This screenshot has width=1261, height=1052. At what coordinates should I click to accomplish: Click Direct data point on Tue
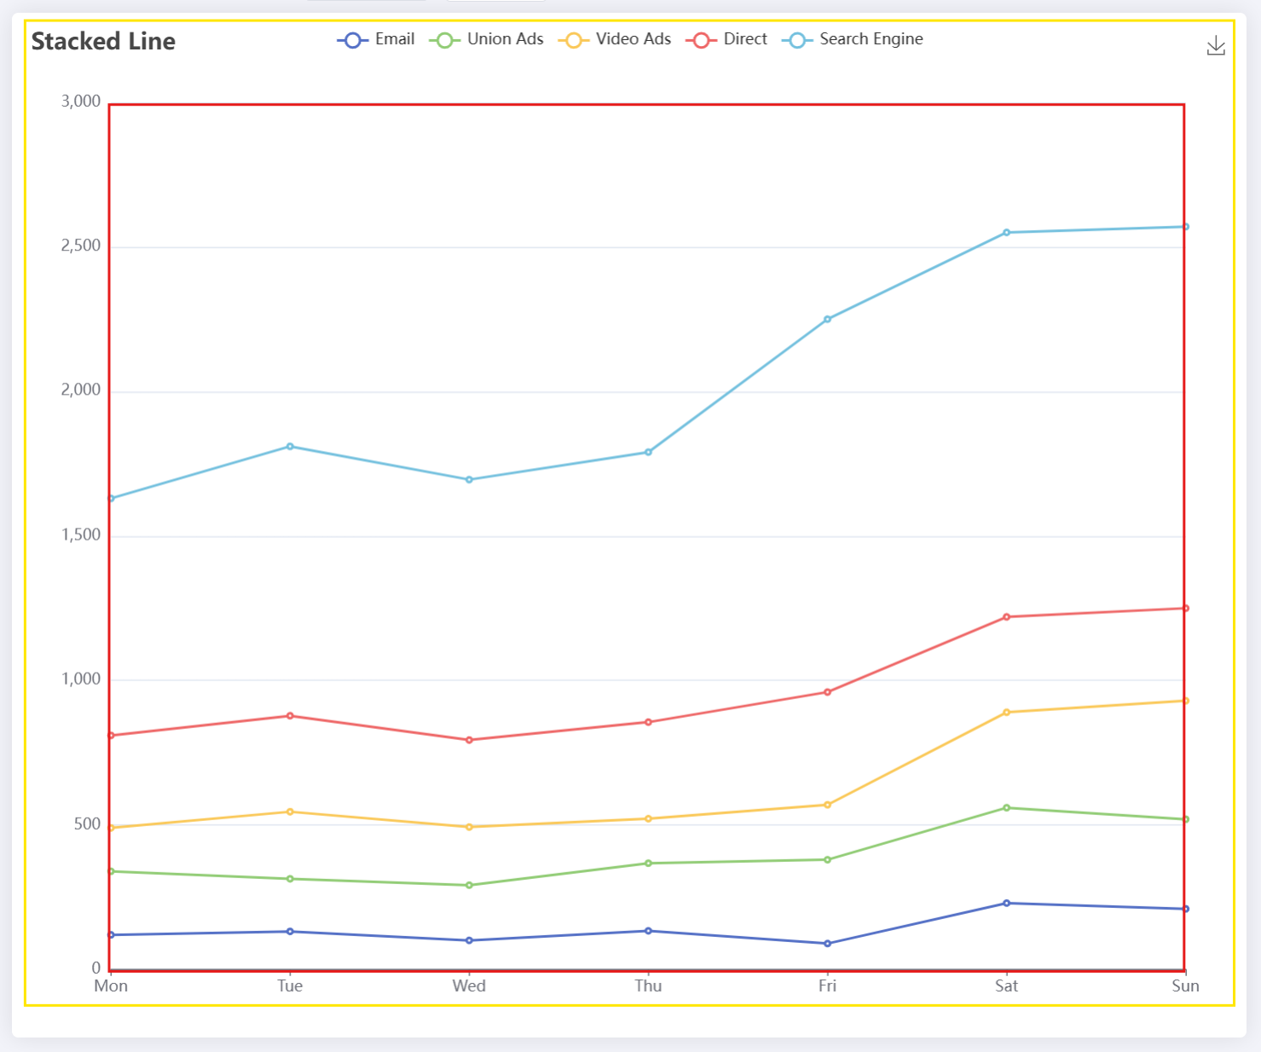290,716
